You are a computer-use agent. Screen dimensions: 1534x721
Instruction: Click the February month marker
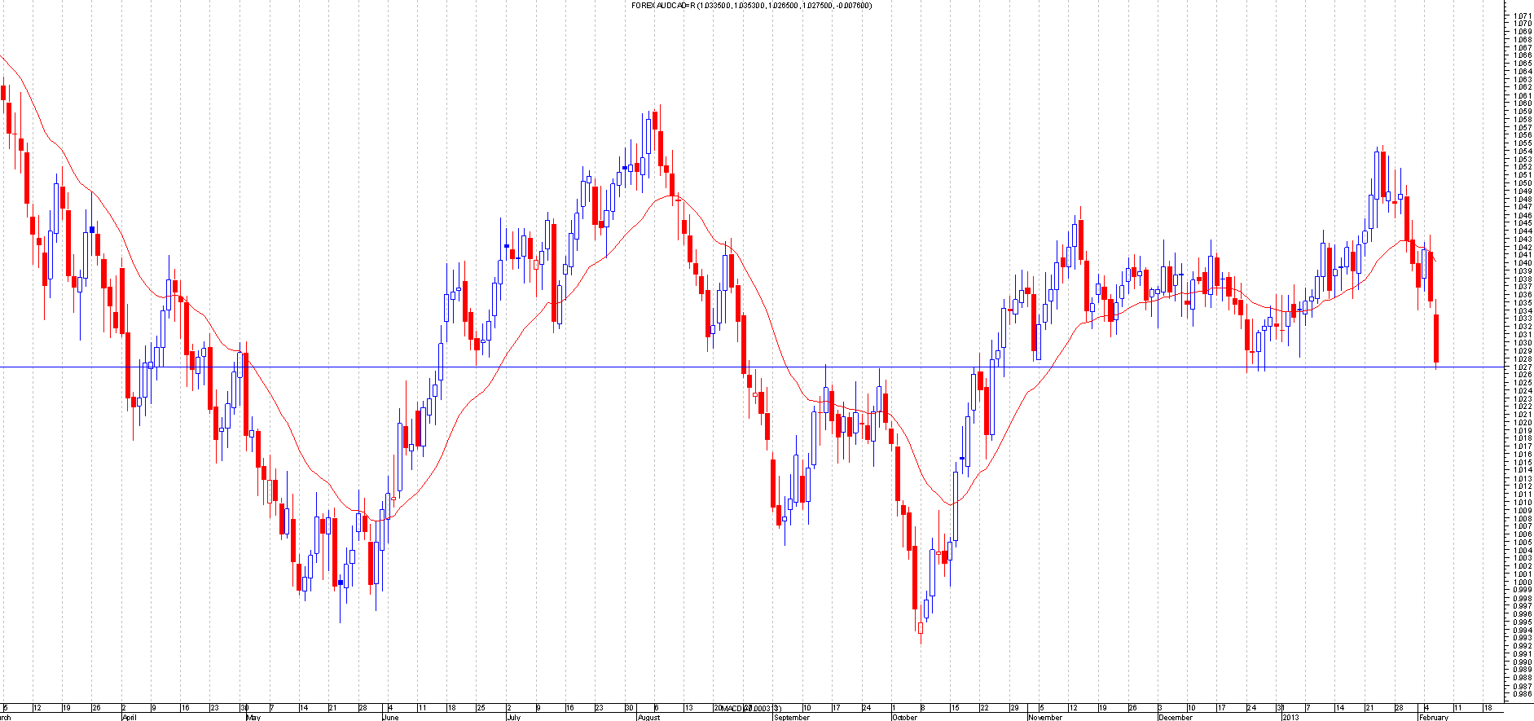pyautogui.click(x=1433, y=717)
